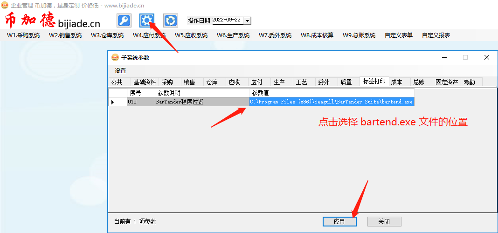The image size is (498, 233).
Task: Open the W4.应付系统 menu
Action: click(149, 35)
